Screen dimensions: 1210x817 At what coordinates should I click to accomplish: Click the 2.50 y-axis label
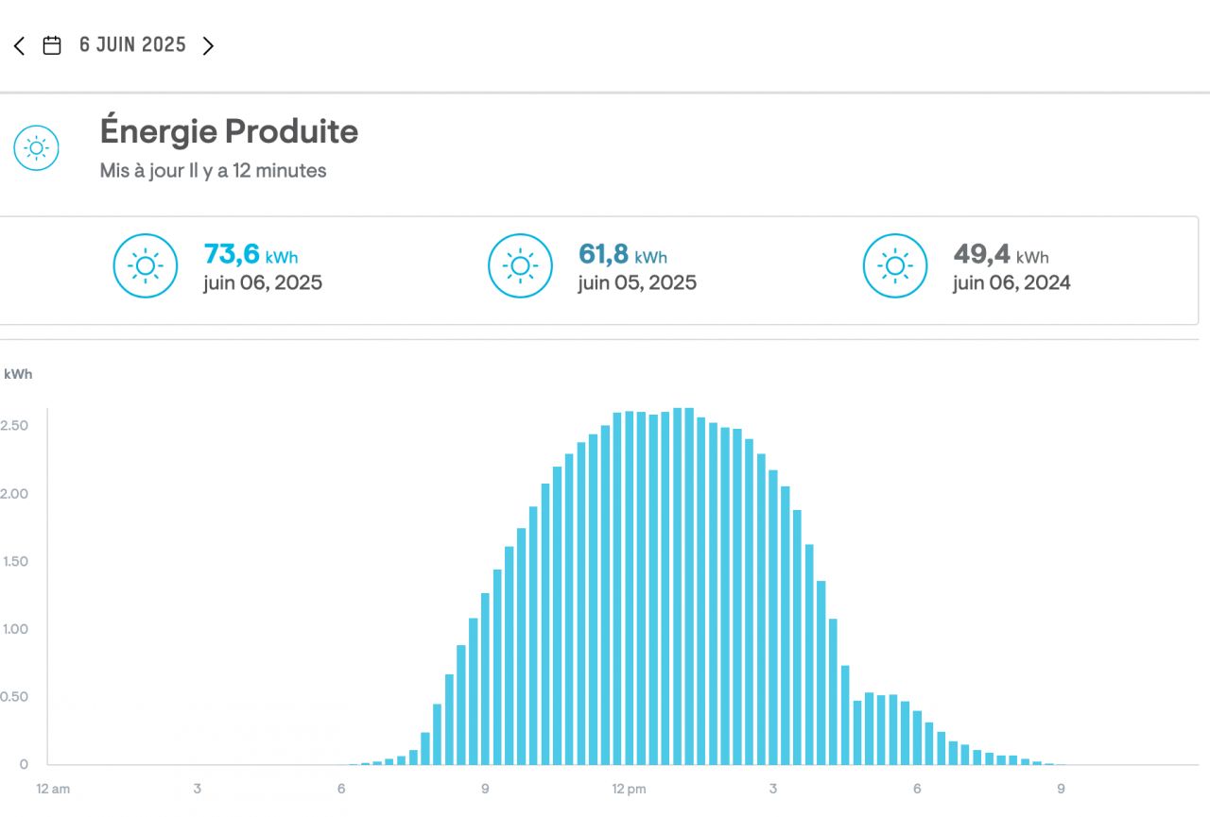[14, 425]
